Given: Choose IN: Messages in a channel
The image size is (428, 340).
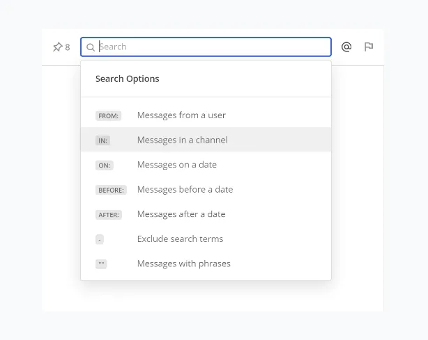Looking at the screenshot, I should click(x=206, y=140).
